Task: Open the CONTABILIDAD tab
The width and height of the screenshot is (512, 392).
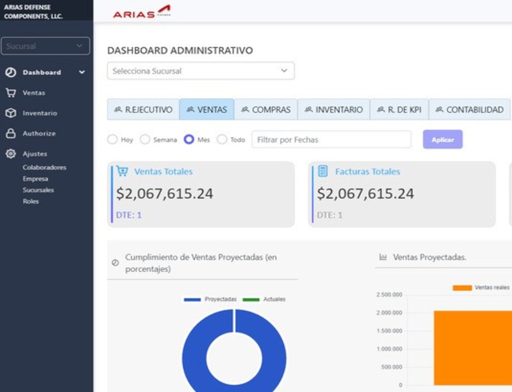Action: click(469, 110)
